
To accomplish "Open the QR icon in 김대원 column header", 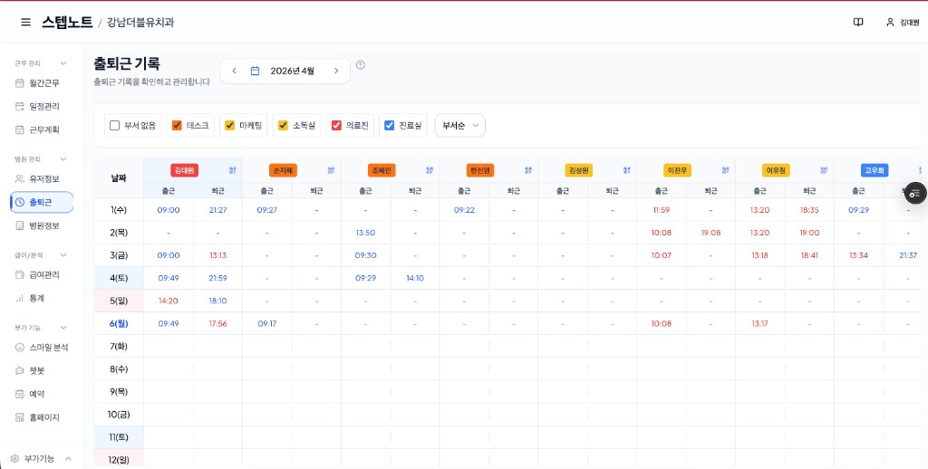I will click(232, 170).
